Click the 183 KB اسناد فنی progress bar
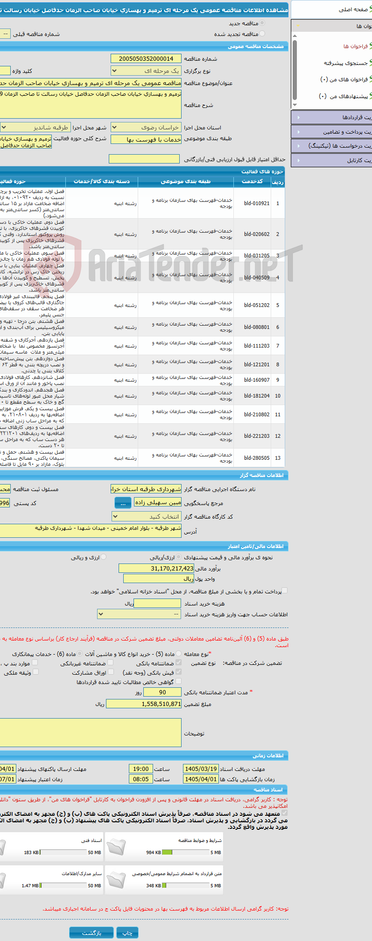 click(x=63, y=852)
